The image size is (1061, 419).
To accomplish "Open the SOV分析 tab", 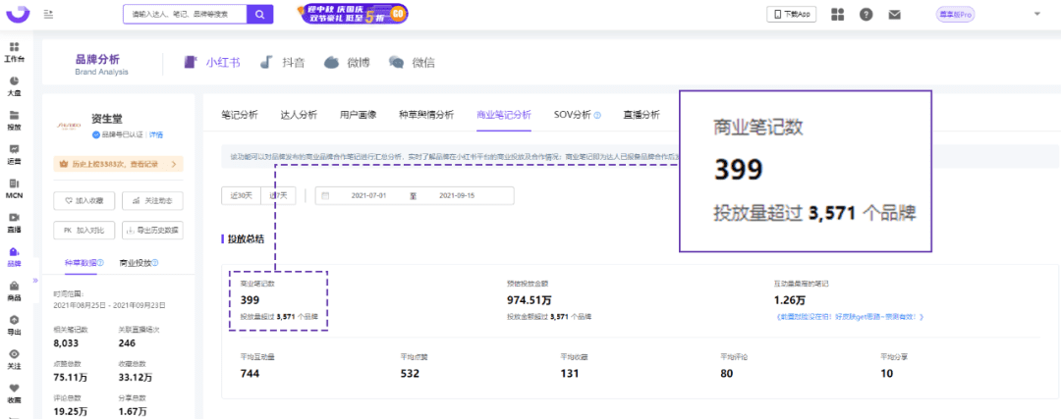I will [x=573, y=114].
